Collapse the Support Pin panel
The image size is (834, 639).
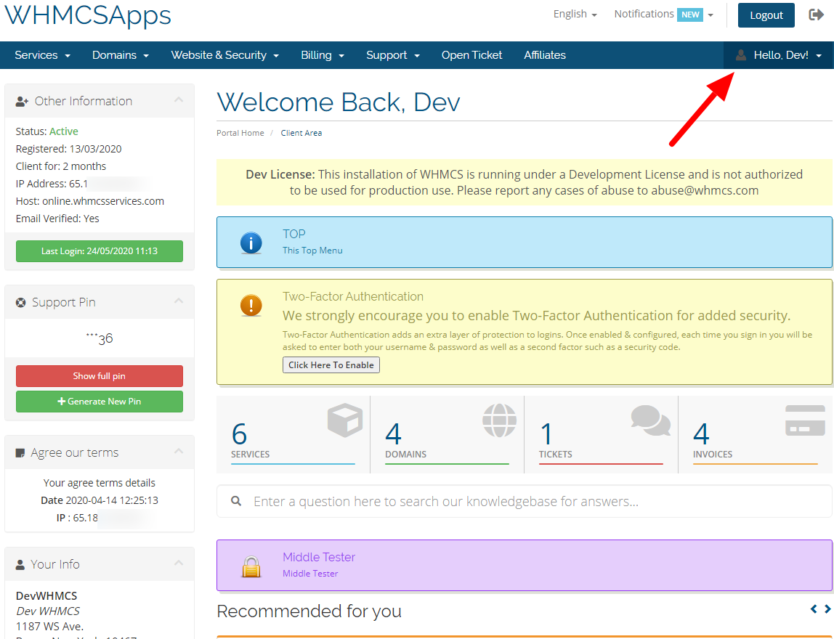[x=179, y=301]
